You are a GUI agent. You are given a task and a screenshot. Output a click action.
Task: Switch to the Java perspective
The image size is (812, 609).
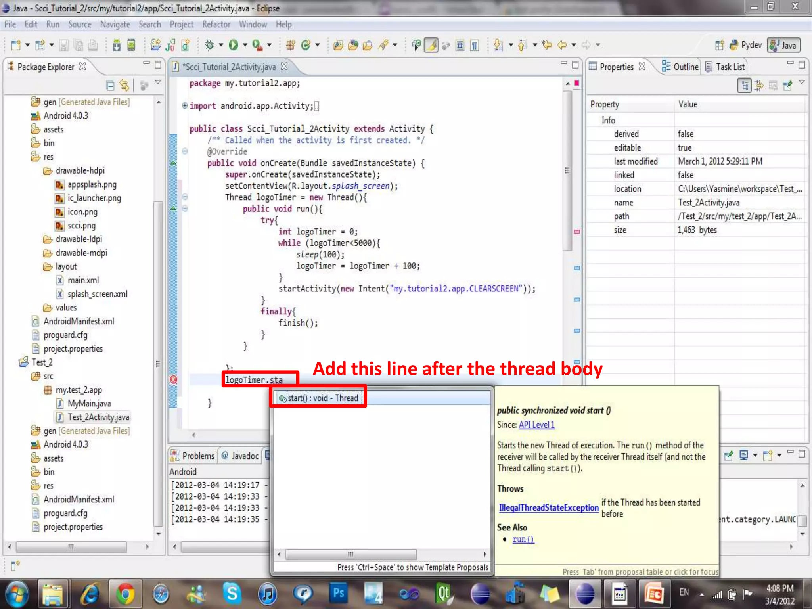[783, 45]
